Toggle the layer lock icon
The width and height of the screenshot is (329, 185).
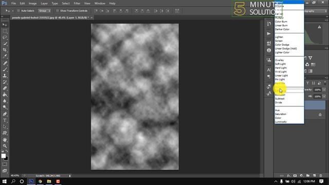[x=320, y=115]
